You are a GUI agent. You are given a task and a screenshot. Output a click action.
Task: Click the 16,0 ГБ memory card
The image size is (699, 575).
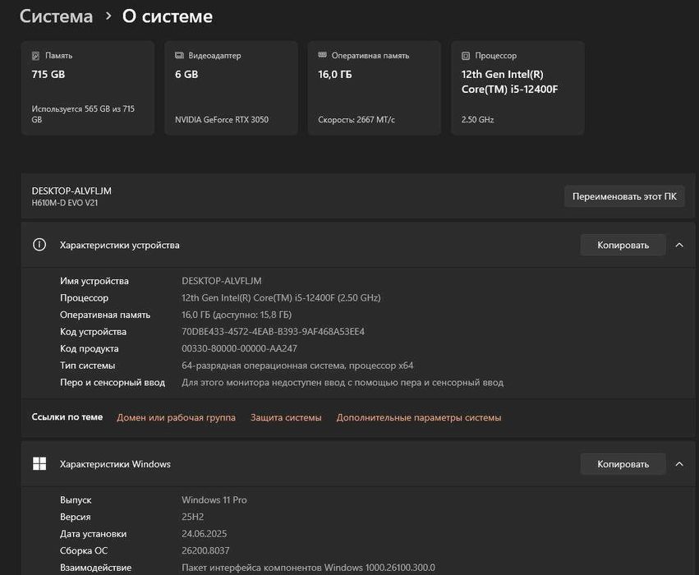(x=374, y=88)
